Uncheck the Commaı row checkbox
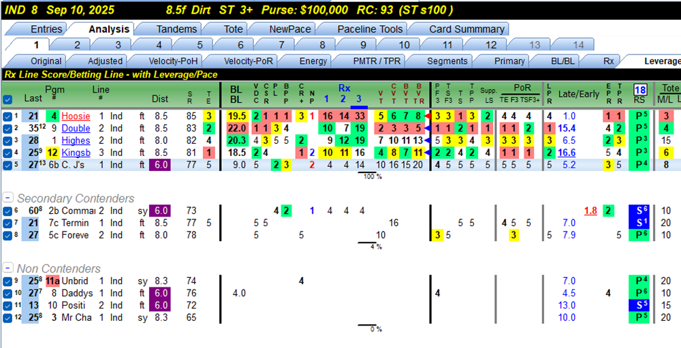Image resolution: width=681 pixels, height=348 pixels. (x=7, y=211)
